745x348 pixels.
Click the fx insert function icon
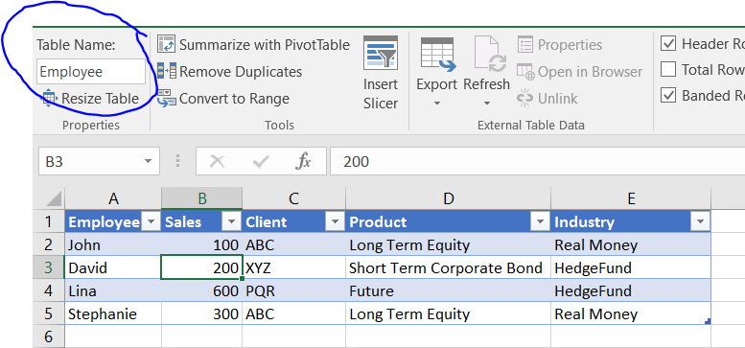(303, 161)
